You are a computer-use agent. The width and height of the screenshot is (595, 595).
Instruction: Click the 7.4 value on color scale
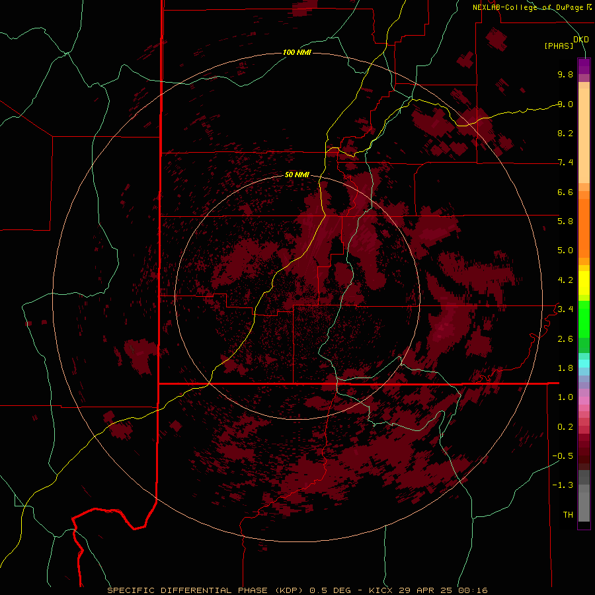(x=565, y=163)
